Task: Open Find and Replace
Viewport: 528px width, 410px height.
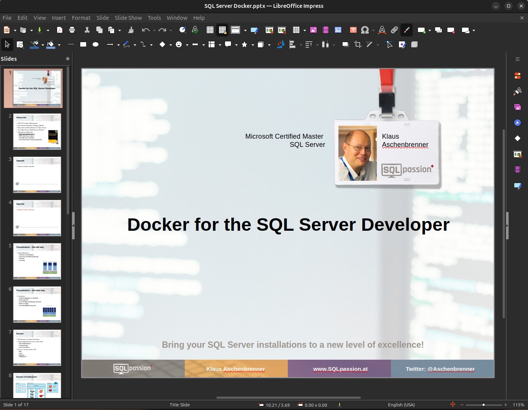Action: coord(182,30)
